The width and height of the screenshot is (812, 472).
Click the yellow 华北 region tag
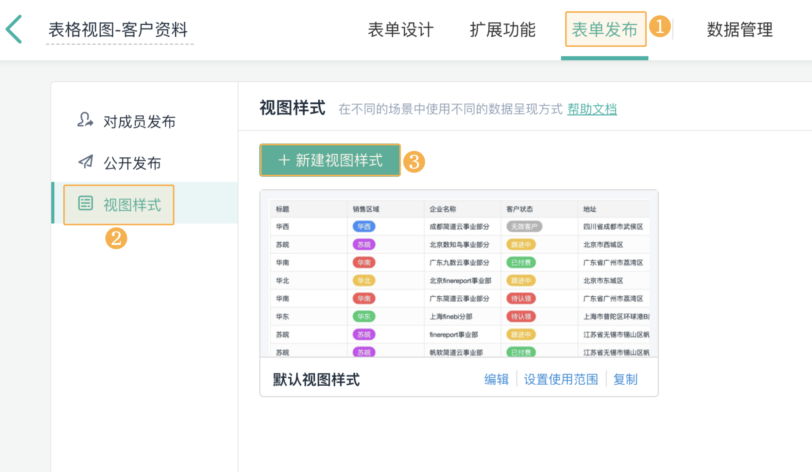pyautogui.click(x=364, y=280)
